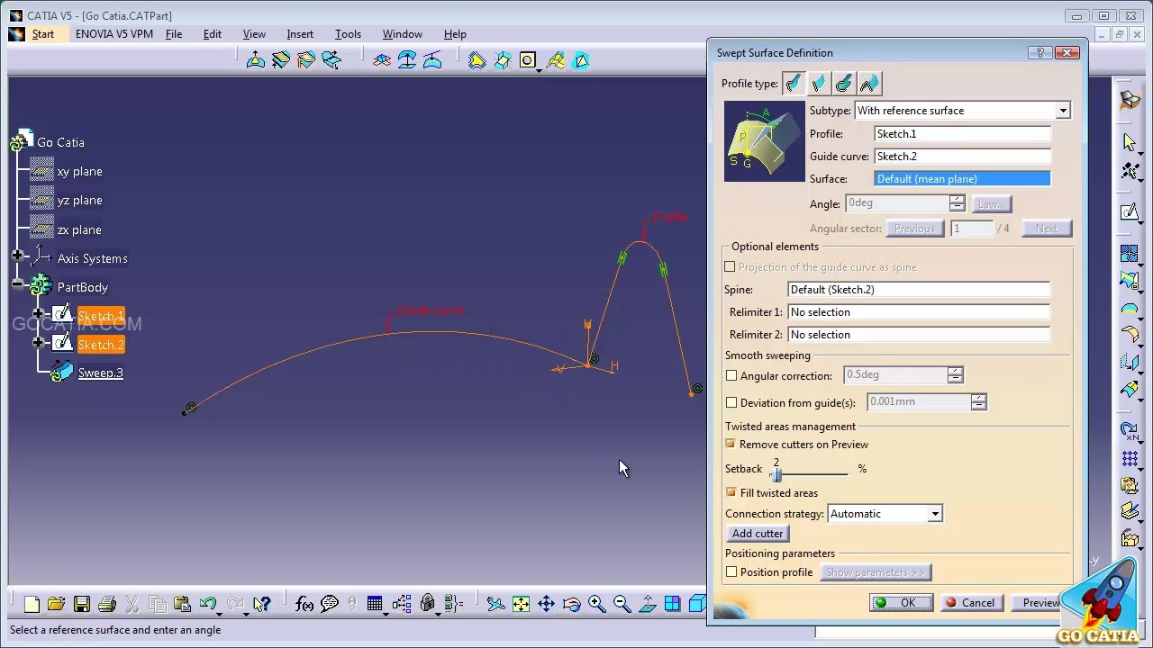Click the Sweep.3 node icon
The height and width of the screenshot is (648, 1153).
(61, 373)
